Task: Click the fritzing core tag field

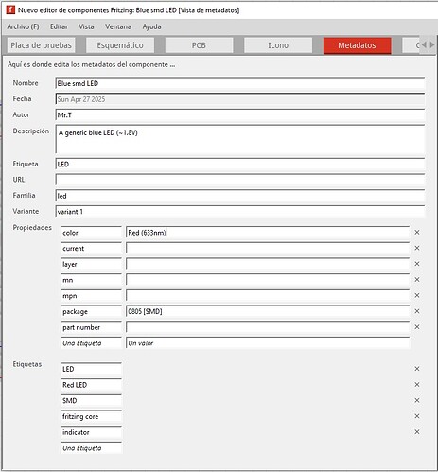Action: pyautogui.click(x=91, y=416)
